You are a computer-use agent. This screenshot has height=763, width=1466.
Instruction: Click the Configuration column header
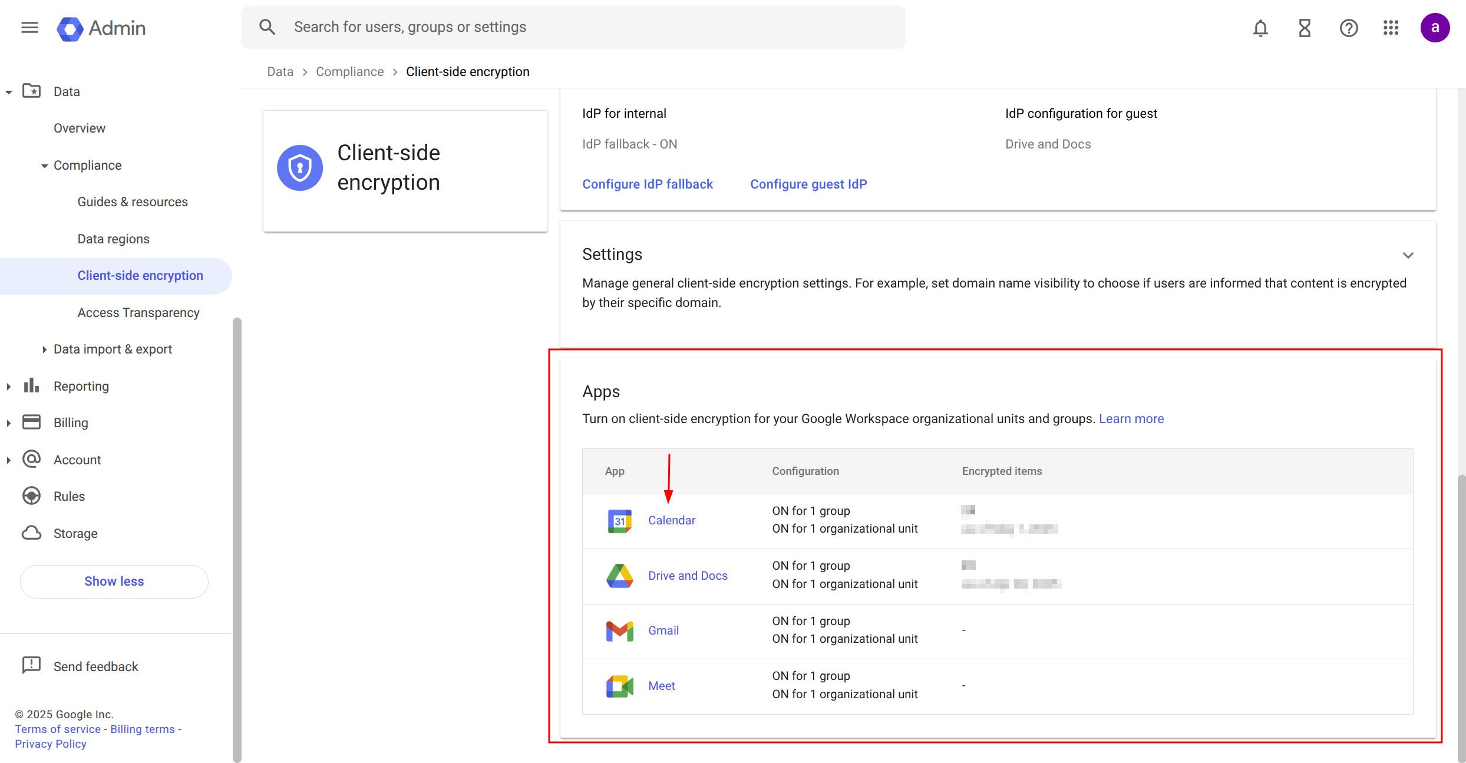point(805,471)
